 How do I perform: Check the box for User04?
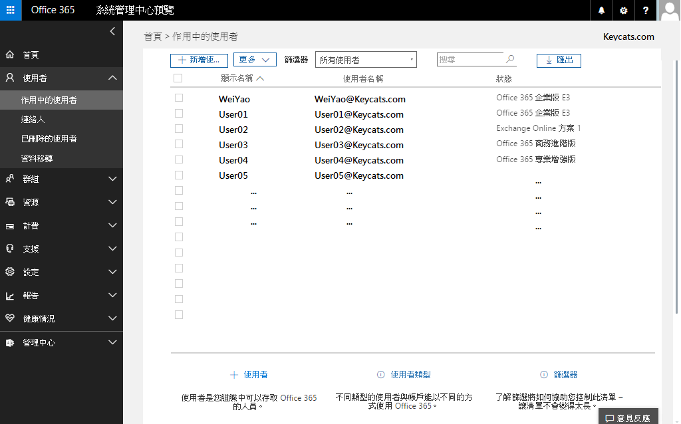pyautogui.click(x=178, y=159)
